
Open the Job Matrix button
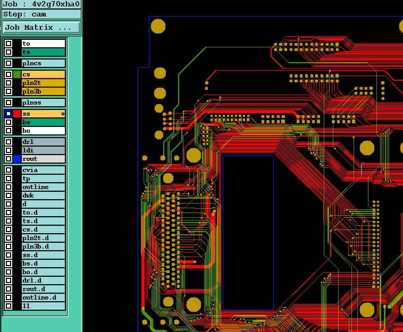pyautogui.click(x=41, y=27)
